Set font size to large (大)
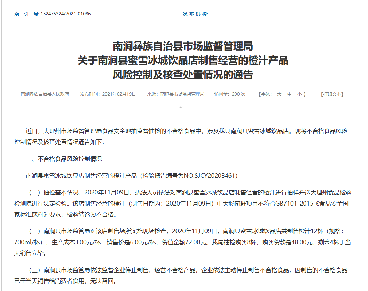368x291 pixels. [x=279, y=94]
